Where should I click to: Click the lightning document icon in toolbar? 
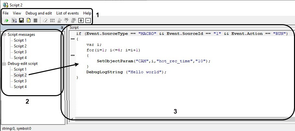[28, 20]
